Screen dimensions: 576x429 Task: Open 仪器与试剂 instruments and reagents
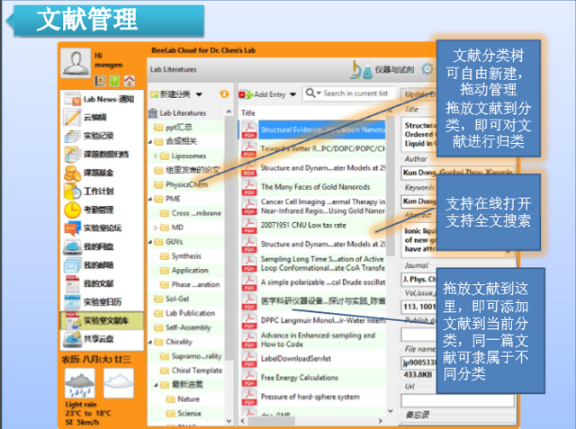pos(383,70)
